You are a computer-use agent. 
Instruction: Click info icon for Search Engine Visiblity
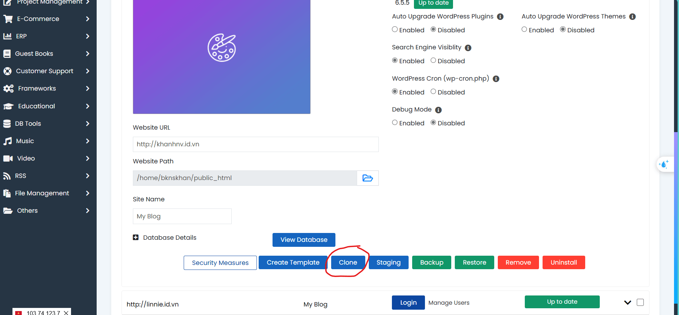tap(468, 48)
